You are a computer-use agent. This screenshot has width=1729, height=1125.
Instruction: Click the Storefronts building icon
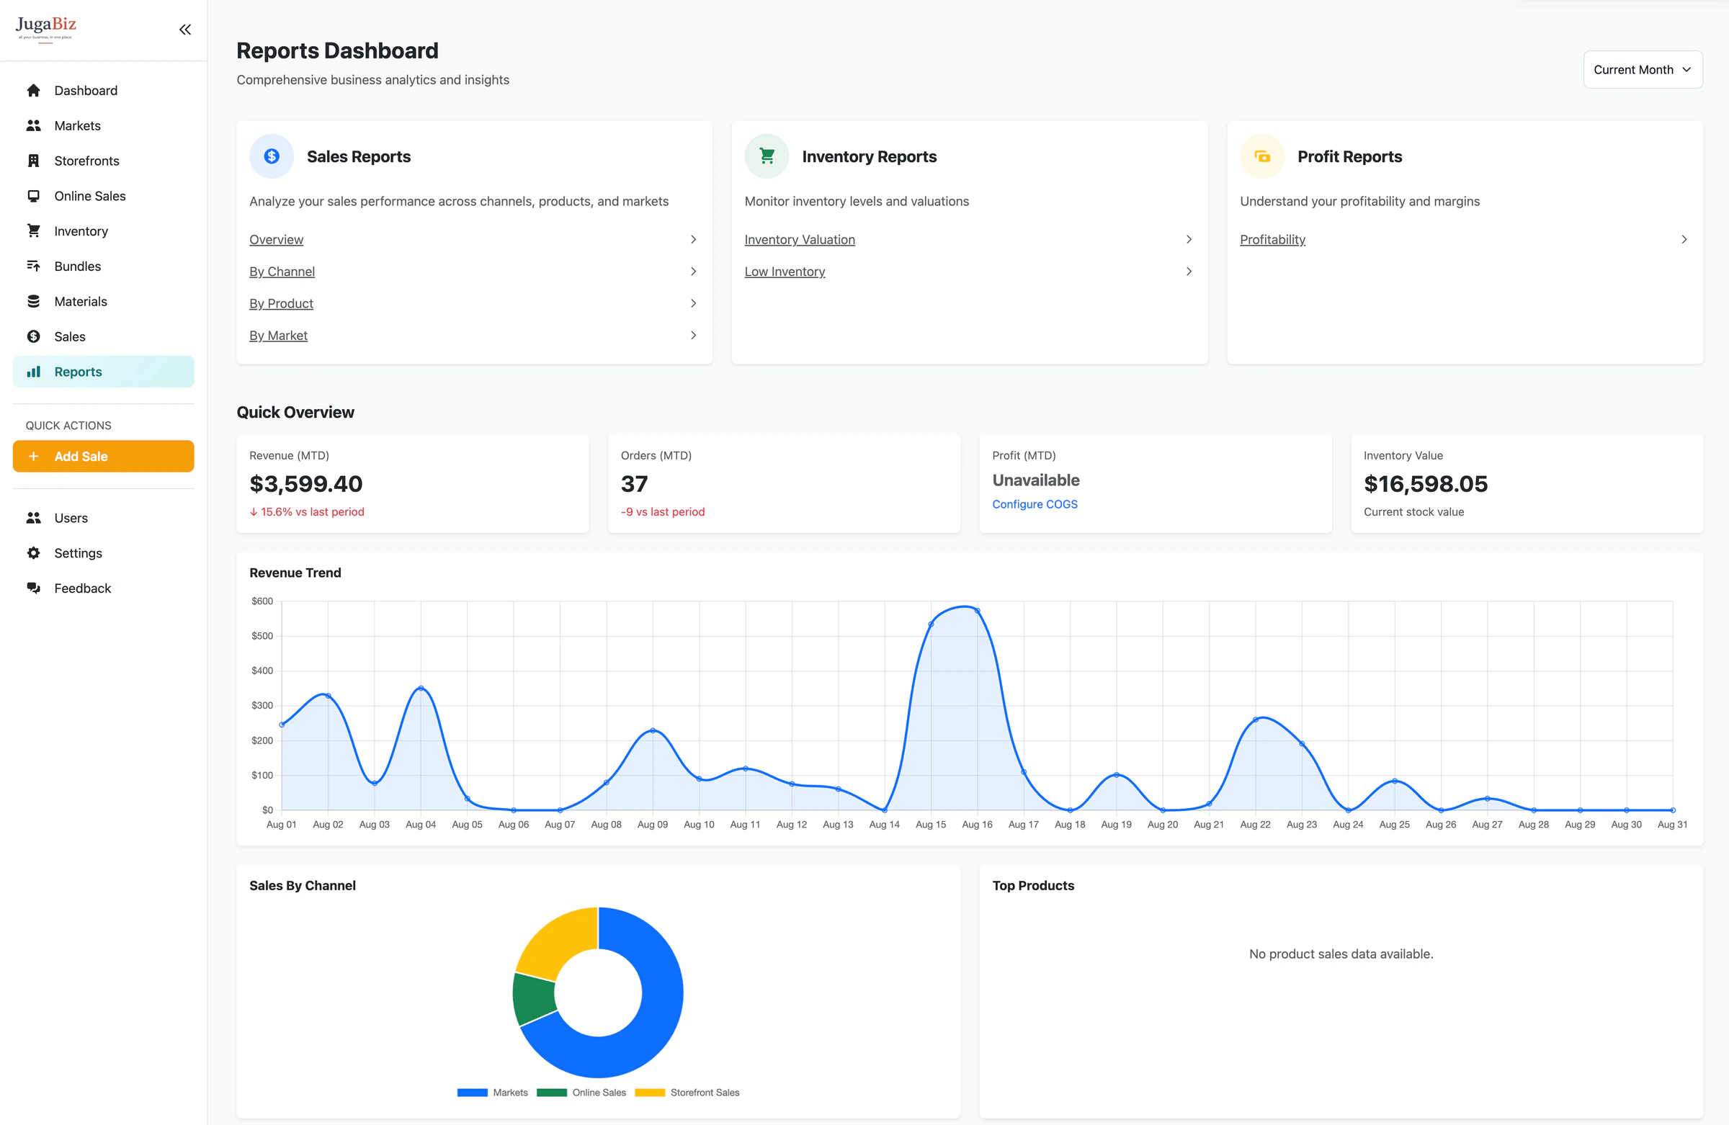33,161
